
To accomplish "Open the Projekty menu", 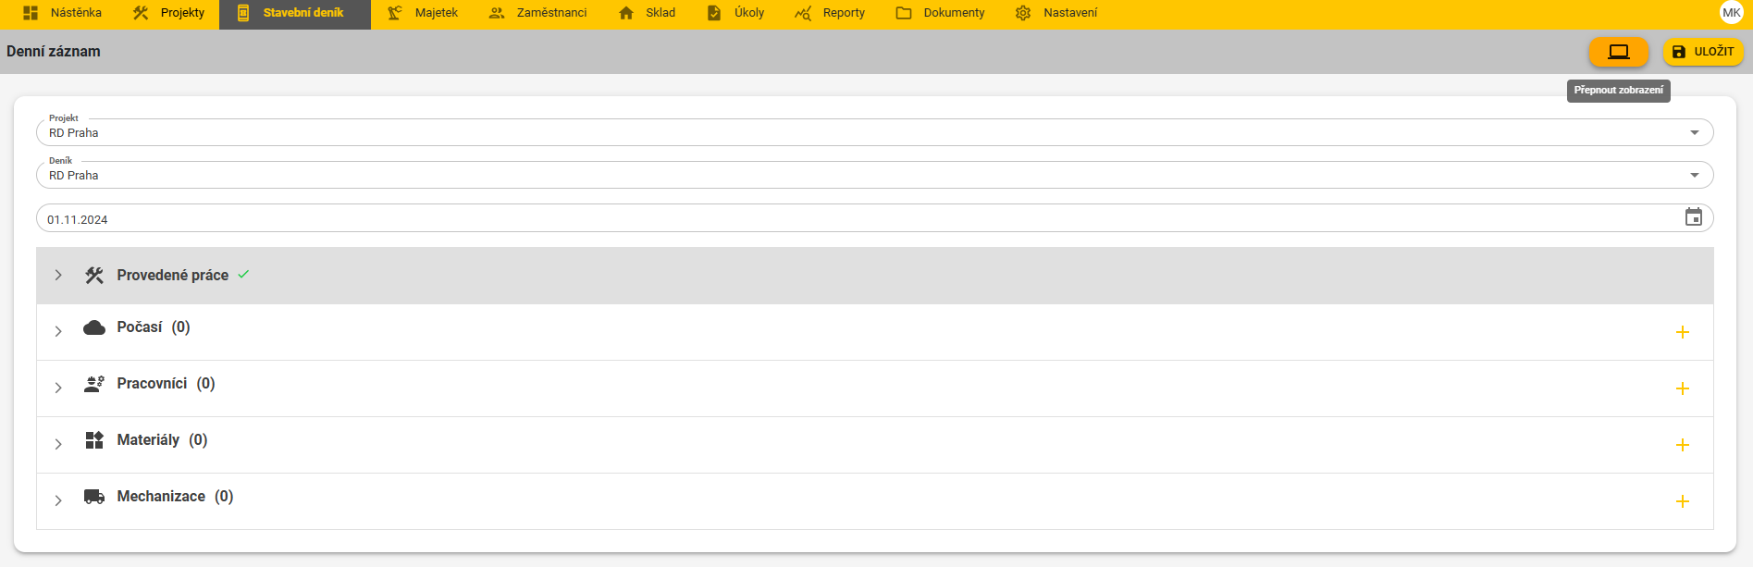I will click(168, 13).
